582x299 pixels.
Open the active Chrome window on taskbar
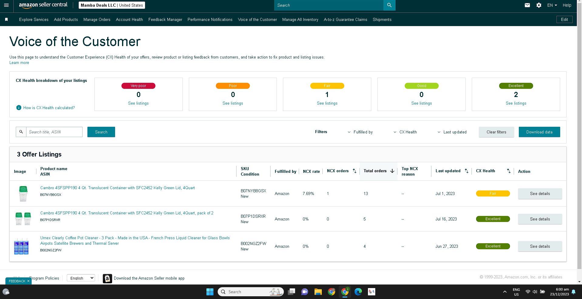(x=345, y=292)
